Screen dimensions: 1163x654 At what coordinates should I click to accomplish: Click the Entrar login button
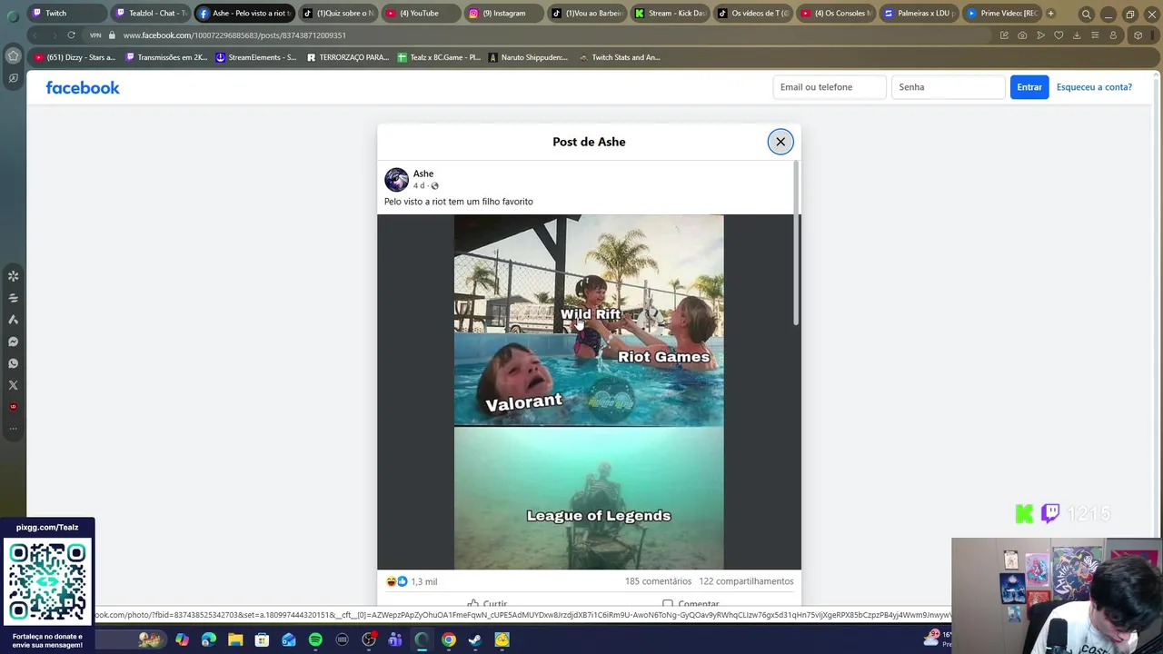[1029, 87]
